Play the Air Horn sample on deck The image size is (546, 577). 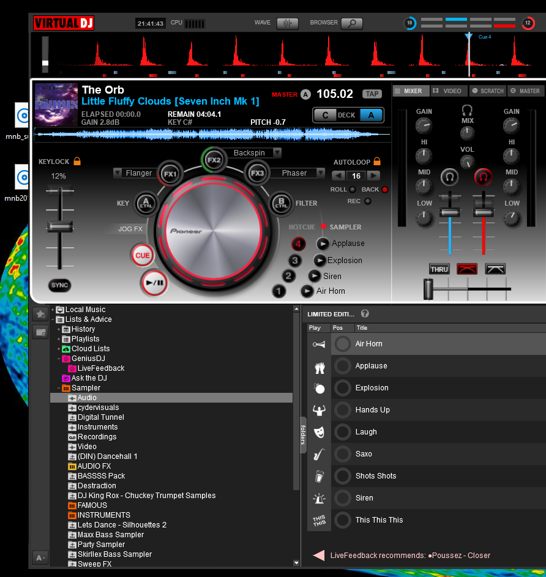307,291
